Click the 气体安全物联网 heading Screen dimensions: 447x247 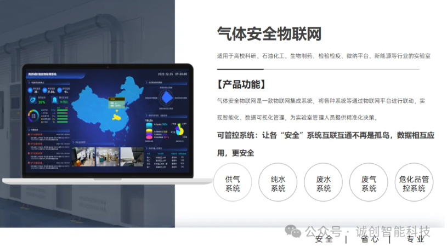coord(269,33)
